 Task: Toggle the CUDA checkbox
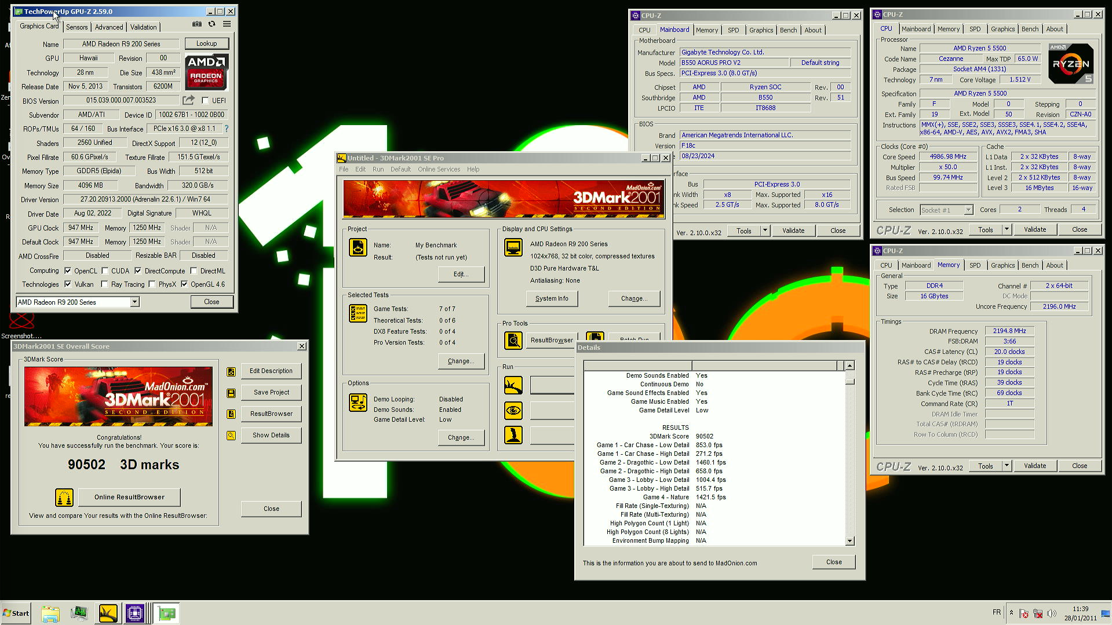tap(105, 271)
